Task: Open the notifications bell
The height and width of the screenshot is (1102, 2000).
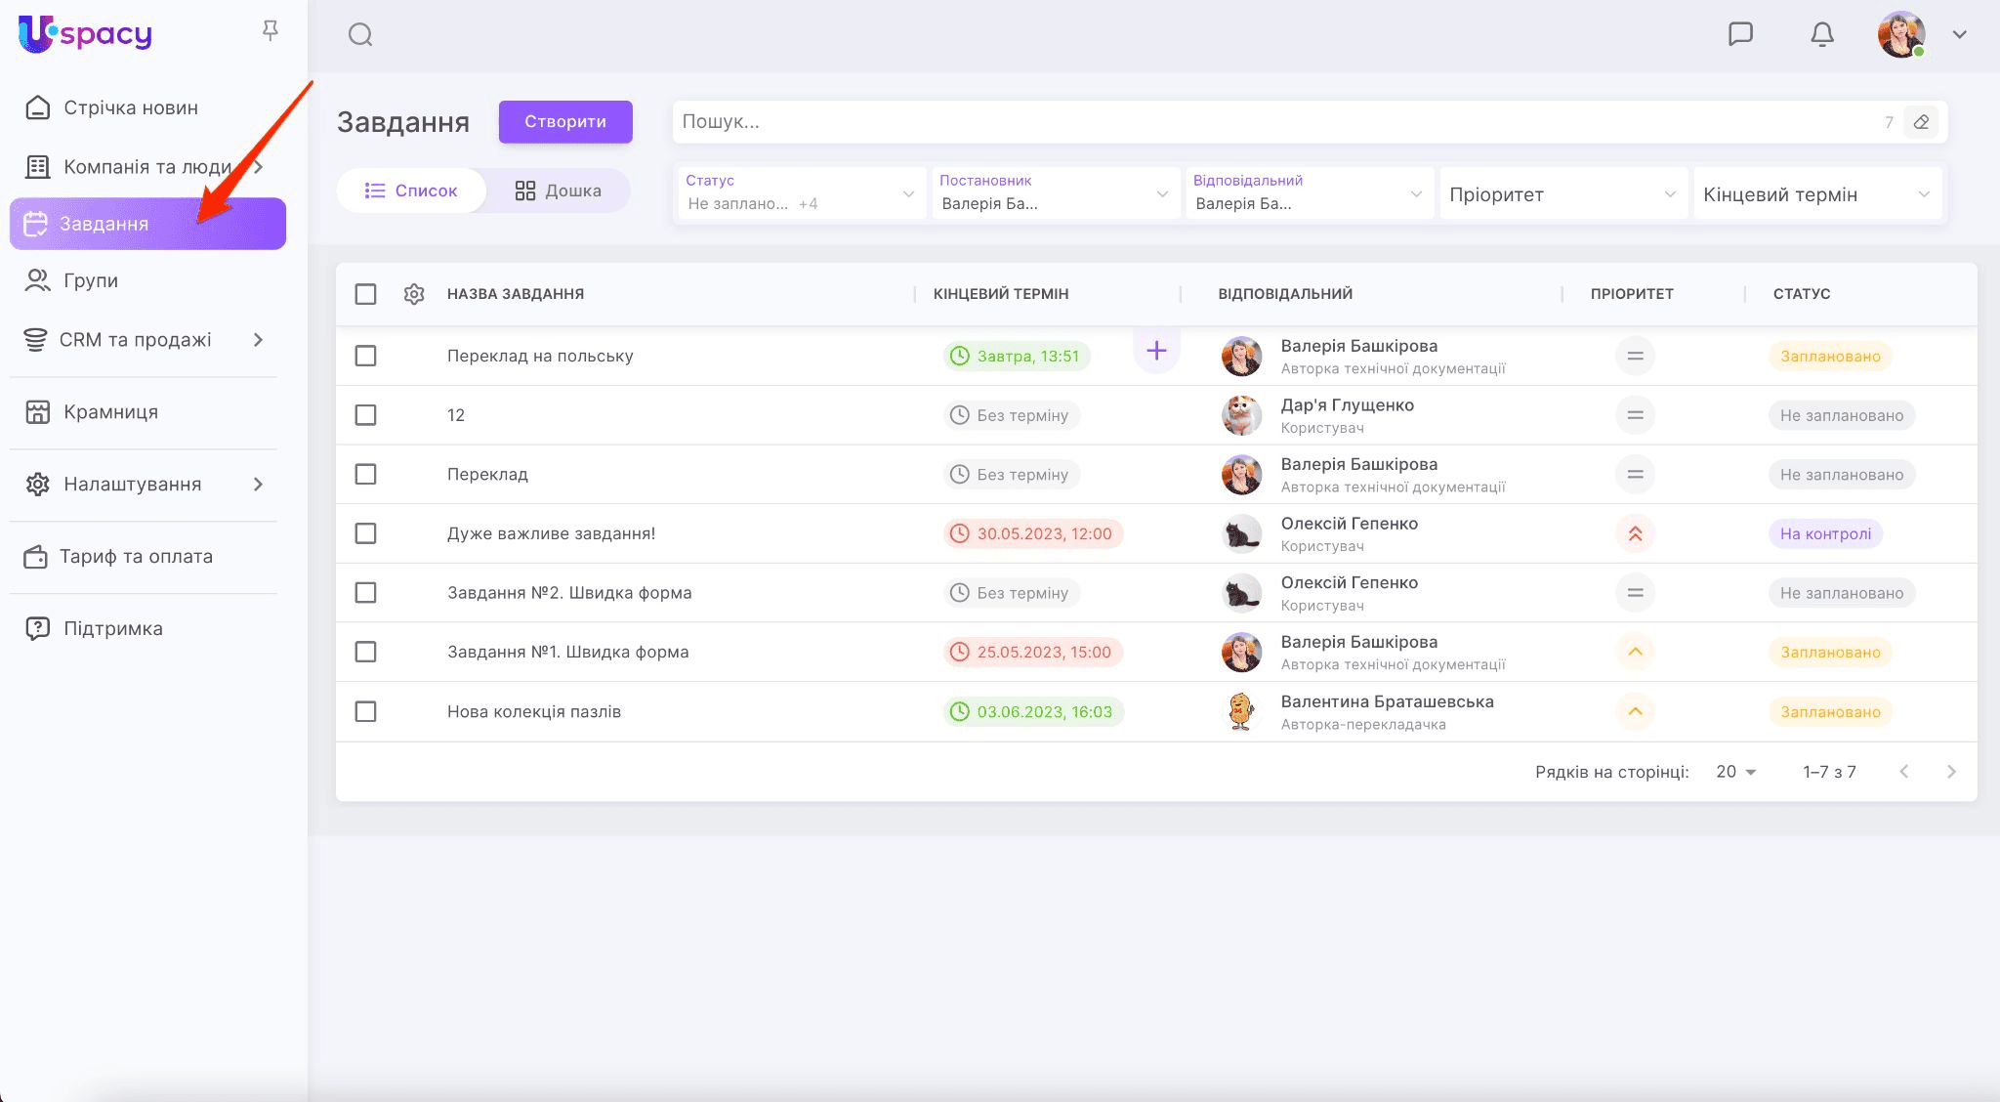Action: [x=1821, y=34]
